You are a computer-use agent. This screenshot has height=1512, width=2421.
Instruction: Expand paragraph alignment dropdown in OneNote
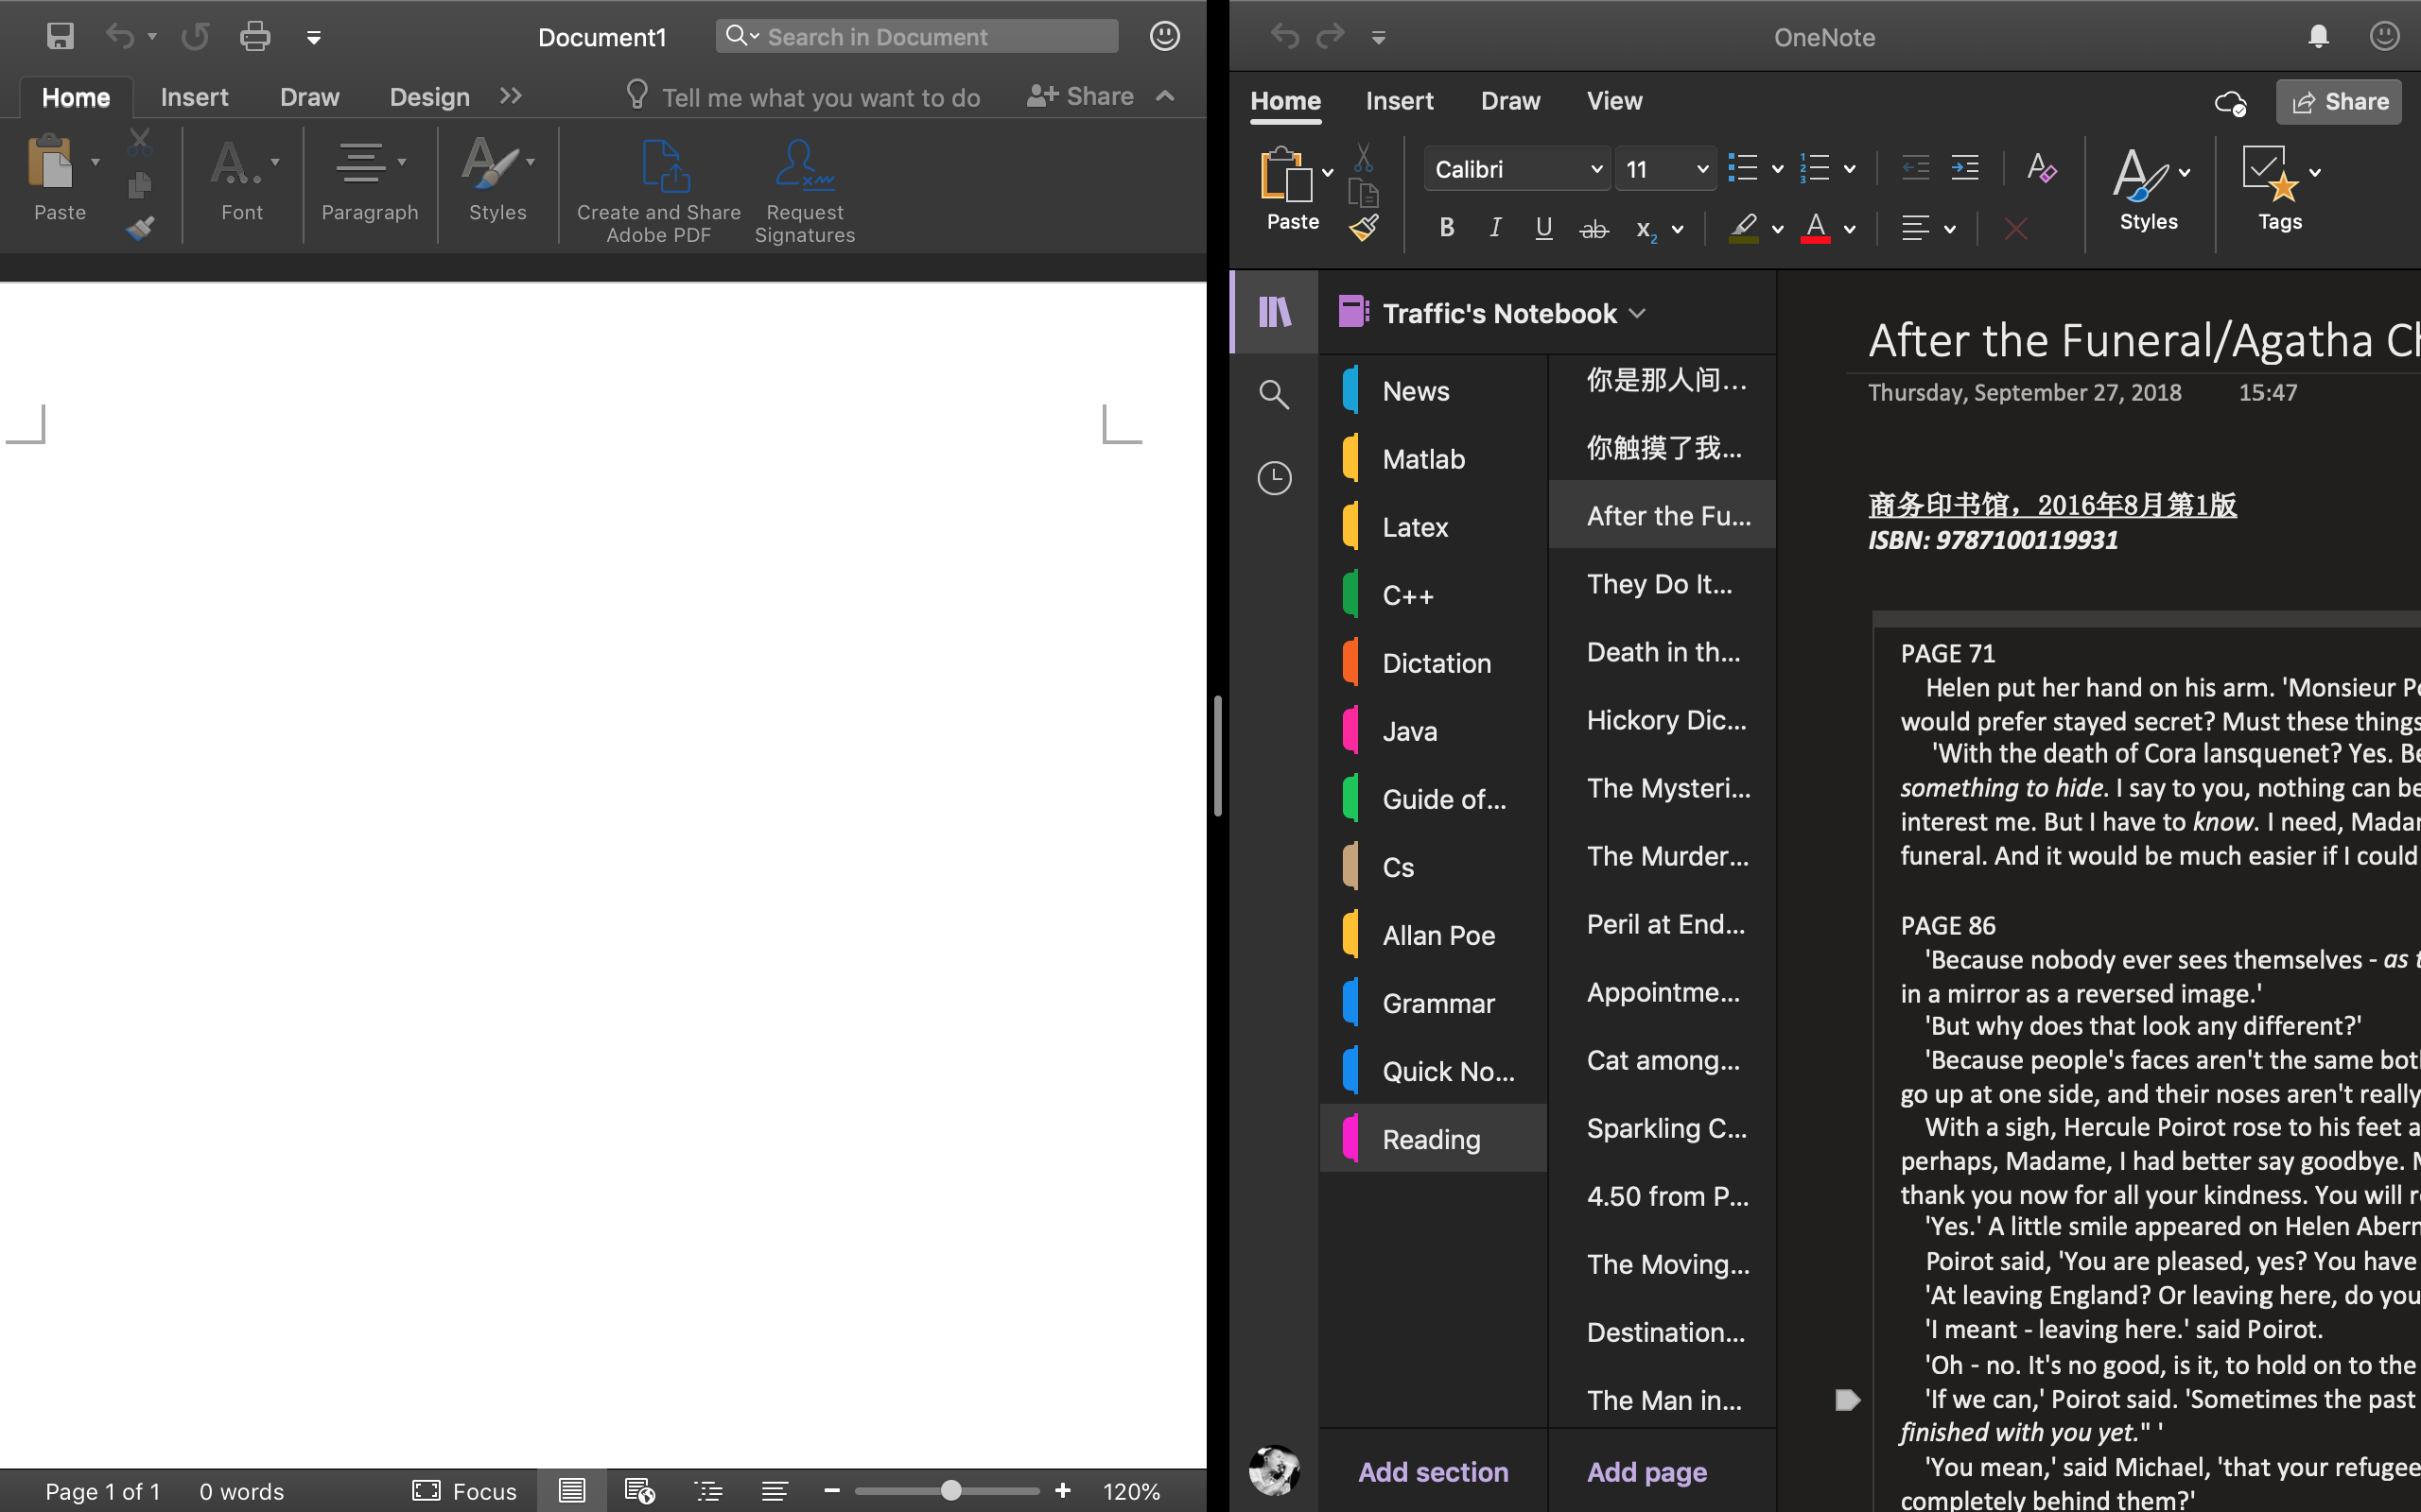[1950, 230]
